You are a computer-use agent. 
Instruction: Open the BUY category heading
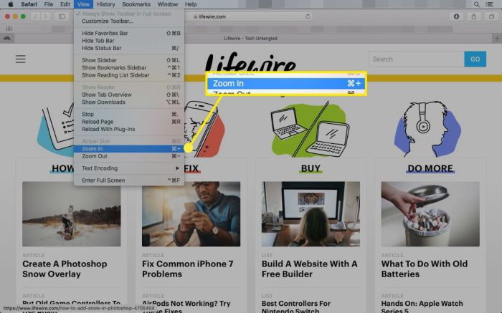311,168
